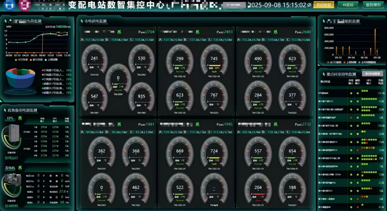The image size is (387, 211).
Task: Open the 基础数据 tab
Action: [324, 5]
